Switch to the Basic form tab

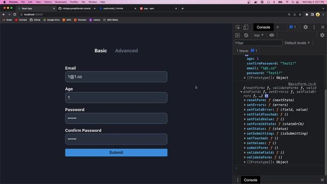(x=101, y=51)
